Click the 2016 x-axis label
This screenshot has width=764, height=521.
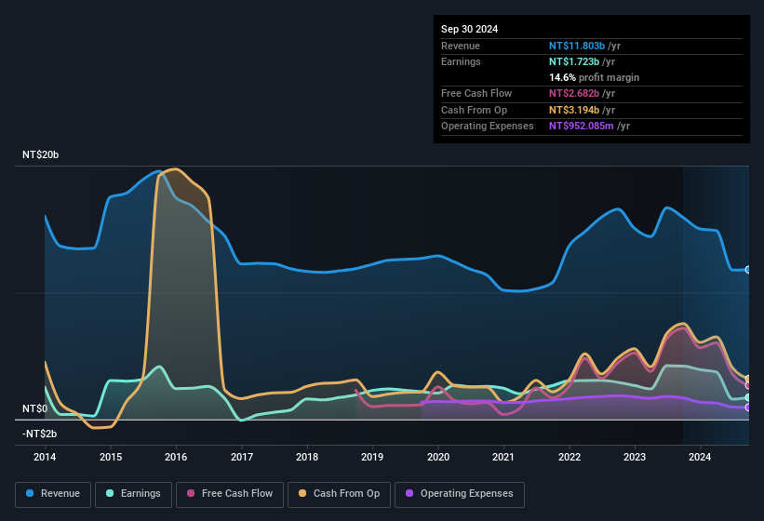[176, 457]
